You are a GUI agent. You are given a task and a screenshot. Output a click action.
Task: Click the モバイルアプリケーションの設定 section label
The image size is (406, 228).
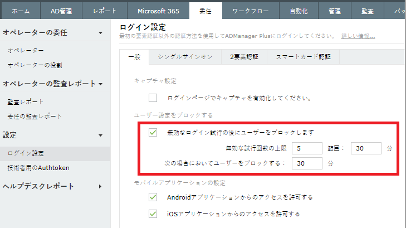[x=179, y=183]
